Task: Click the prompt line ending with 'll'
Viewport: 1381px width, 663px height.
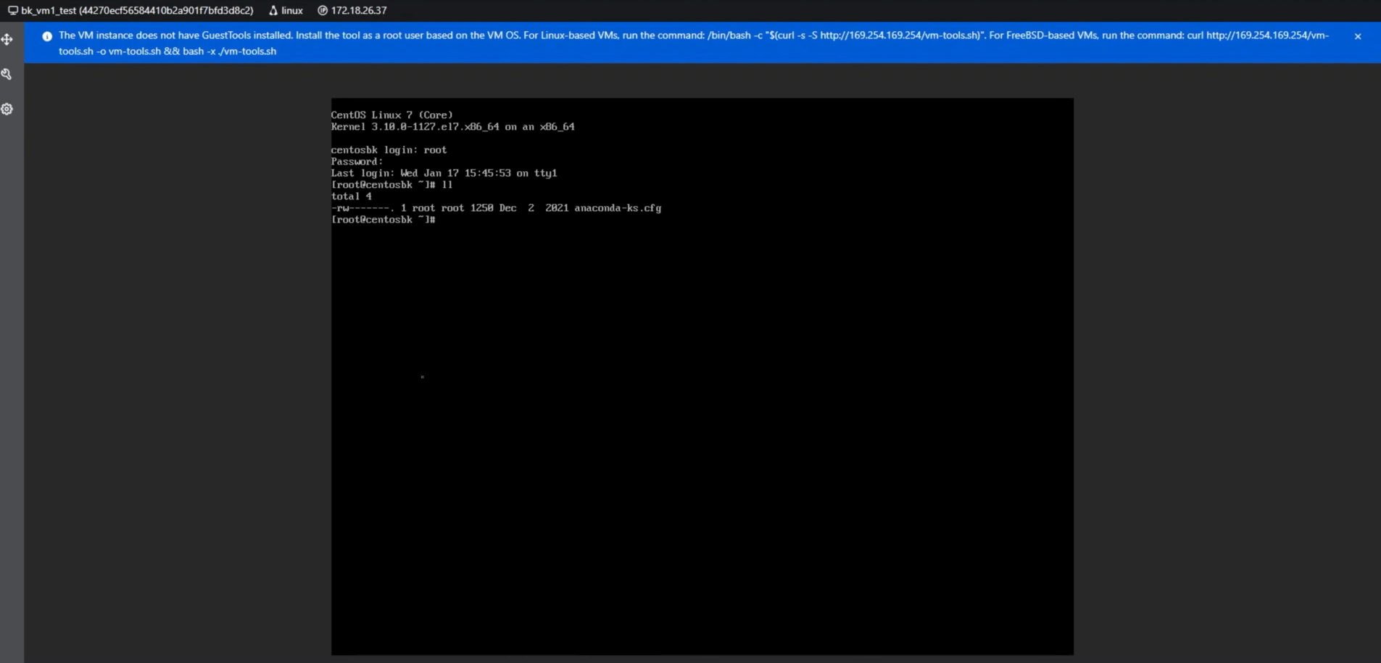Action: click(392, 185)
